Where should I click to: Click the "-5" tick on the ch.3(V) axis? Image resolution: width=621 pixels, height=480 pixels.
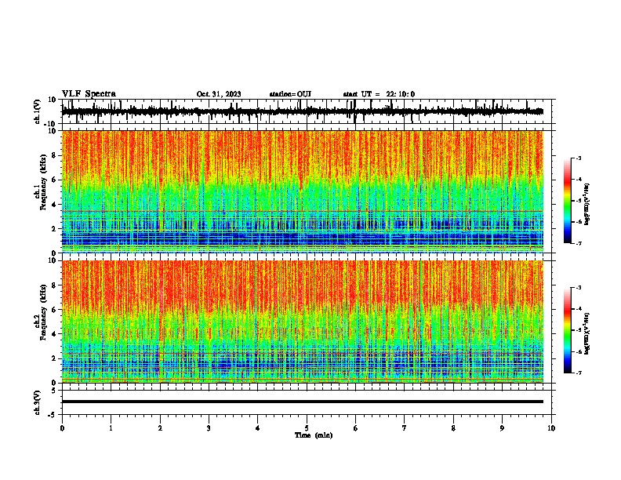point(53,415)
